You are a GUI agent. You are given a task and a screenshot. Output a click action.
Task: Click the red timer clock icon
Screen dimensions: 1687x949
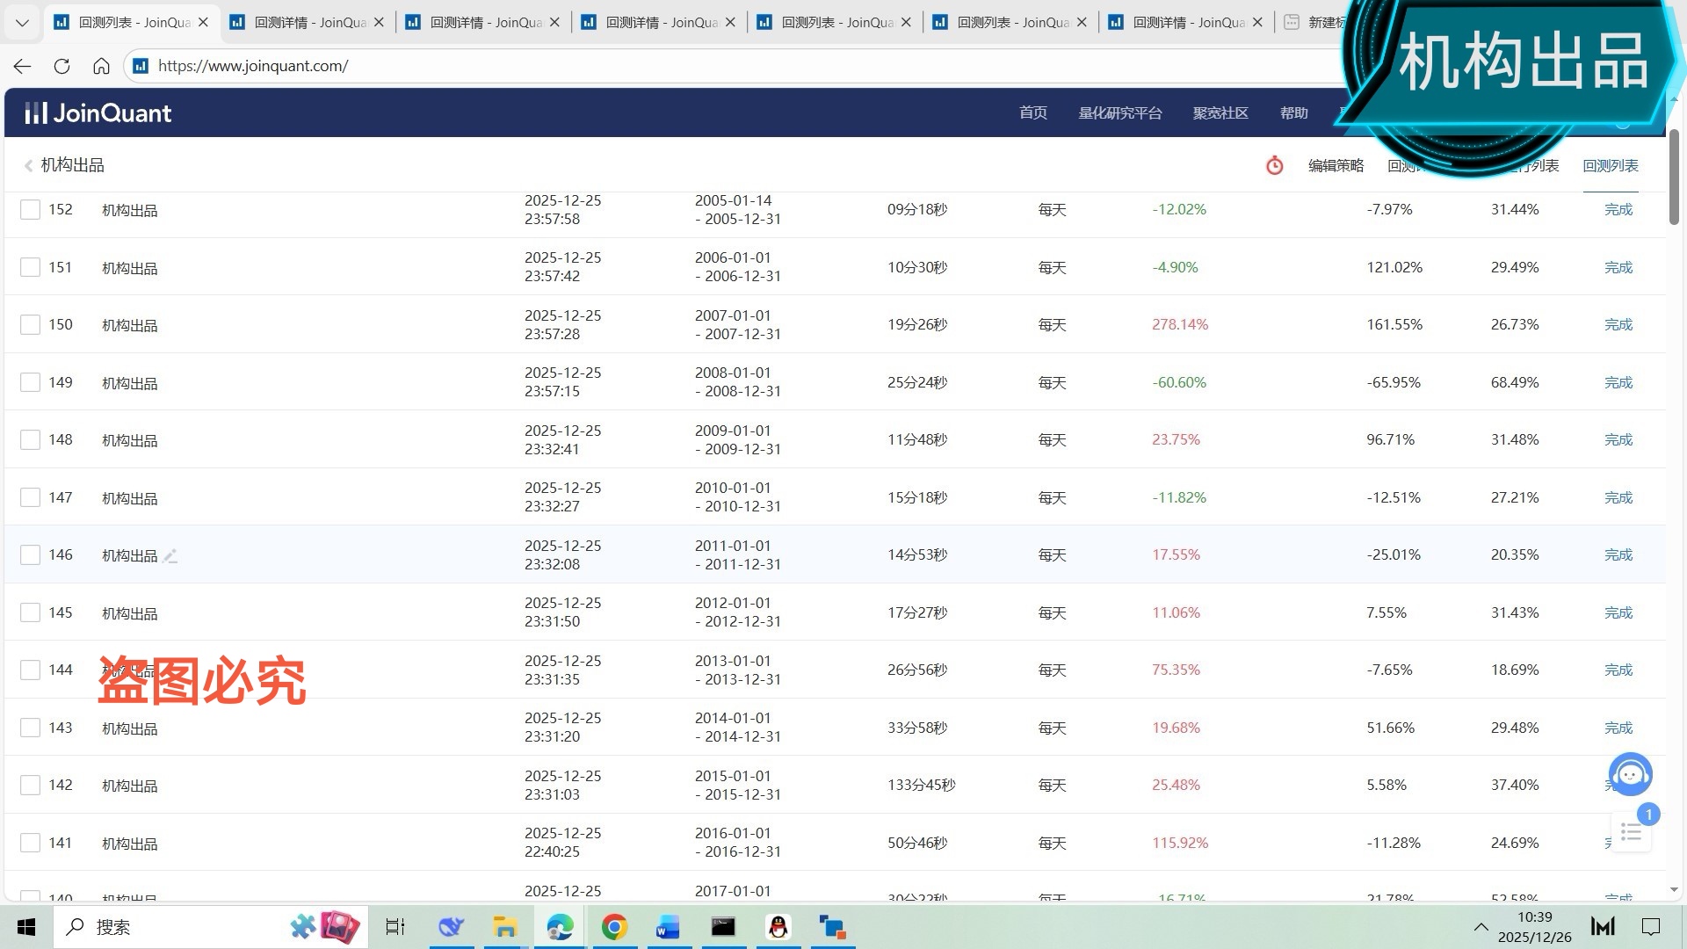1274,165
